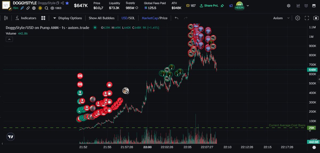The height and width of the screenshot is (153, 320).
Task: Open the alarm clock alerts icon
Action: 306,6
